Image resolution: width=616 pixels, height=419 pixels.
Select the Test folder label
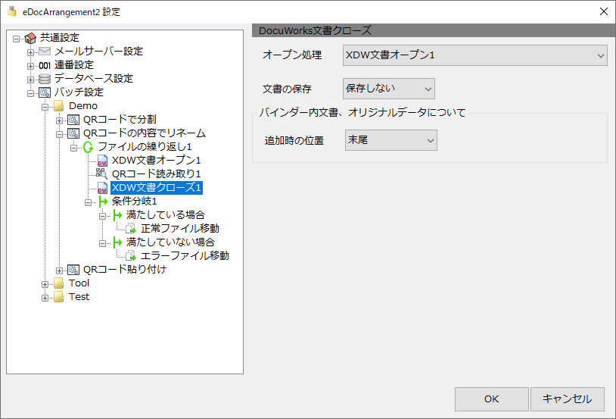(x=79, y=297)
